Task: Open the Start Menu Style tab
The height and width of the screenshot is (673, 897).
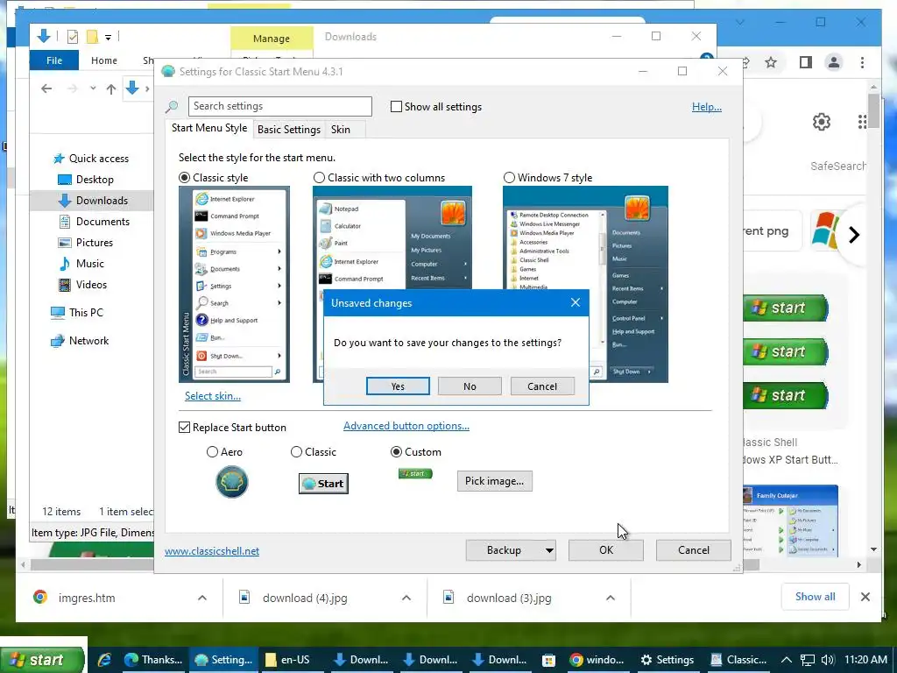Action: (x=209, y=128)
